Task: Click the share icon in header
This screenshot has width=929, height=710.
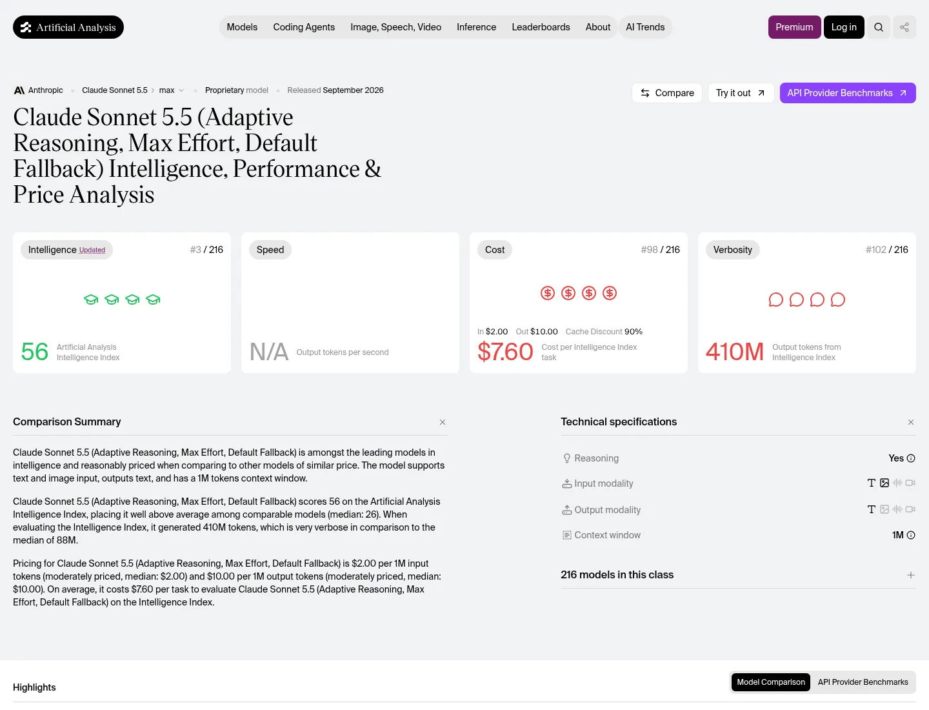Action: coord(904,27)
